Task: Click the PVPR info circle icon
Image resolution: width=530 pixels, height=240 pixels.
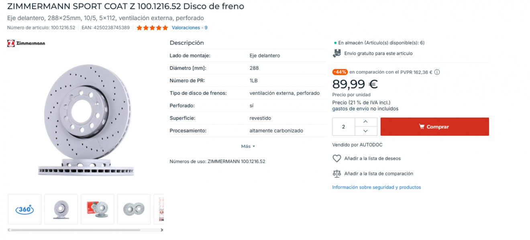Action: (437, 72)
